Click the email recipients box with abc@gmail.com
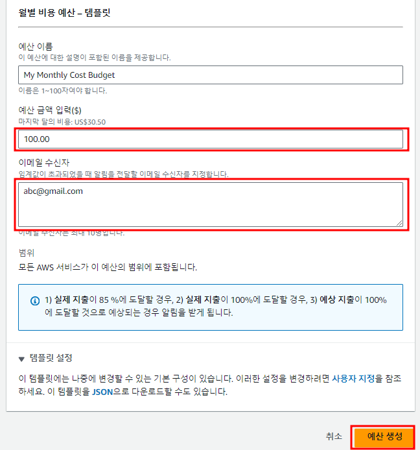 (210, 204)
